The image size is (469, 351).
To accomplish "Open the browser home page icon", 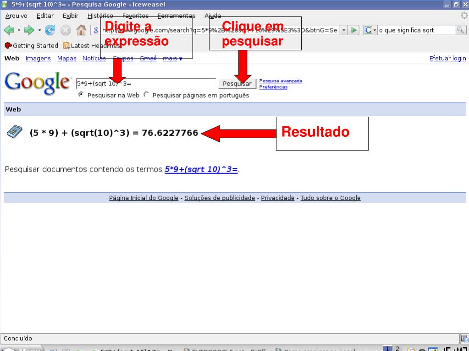I will [81, 30].
